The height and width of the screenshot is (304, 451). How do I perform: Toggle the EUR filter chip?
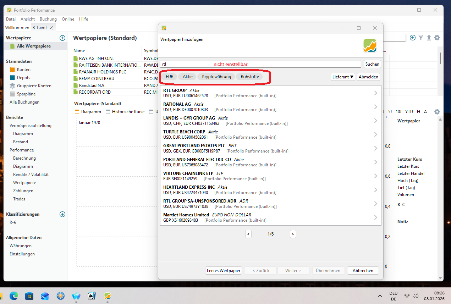click(x=170, y=77)
